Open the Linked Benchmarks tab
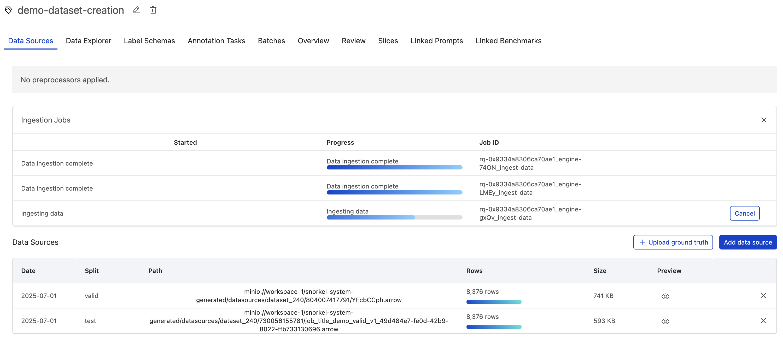Image resolution: width=783 pixels, height=341 pixels. [509, 41]
